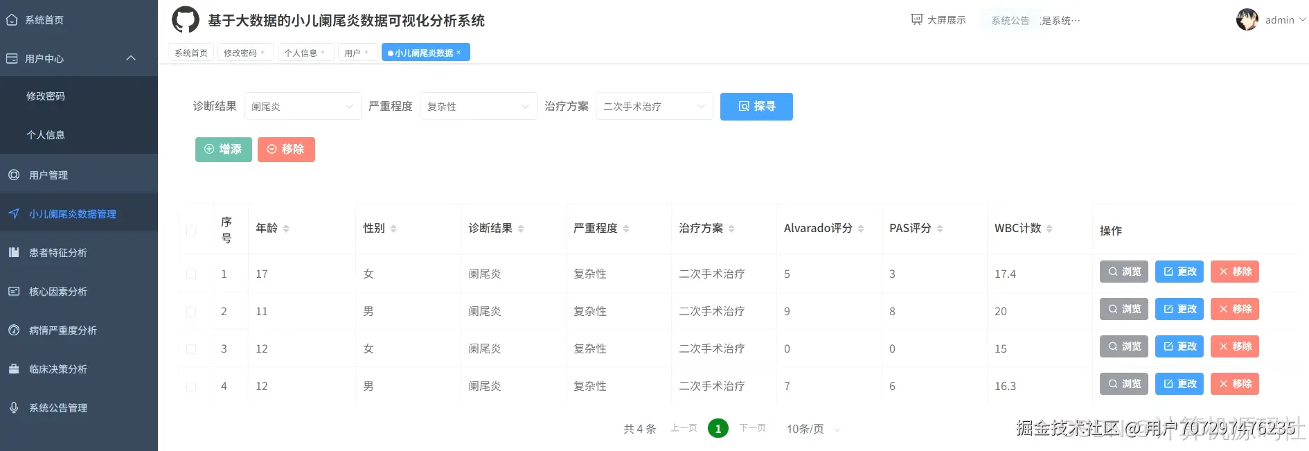Click 浏览 for row 4
This screenshot has width=1309, height=451.
click(1124, 384)
